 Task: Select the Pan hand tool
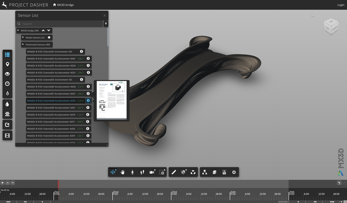coord(123,172)
